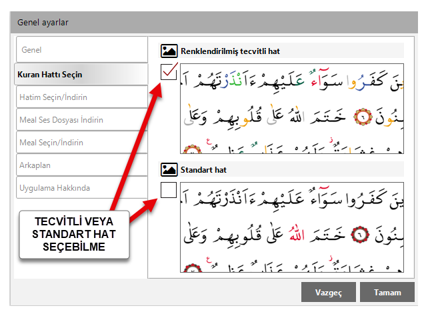The image size is (428, 318).
Task: Select the Kuran Hattı Seçin tab
Action: click(x=81, y=74)
